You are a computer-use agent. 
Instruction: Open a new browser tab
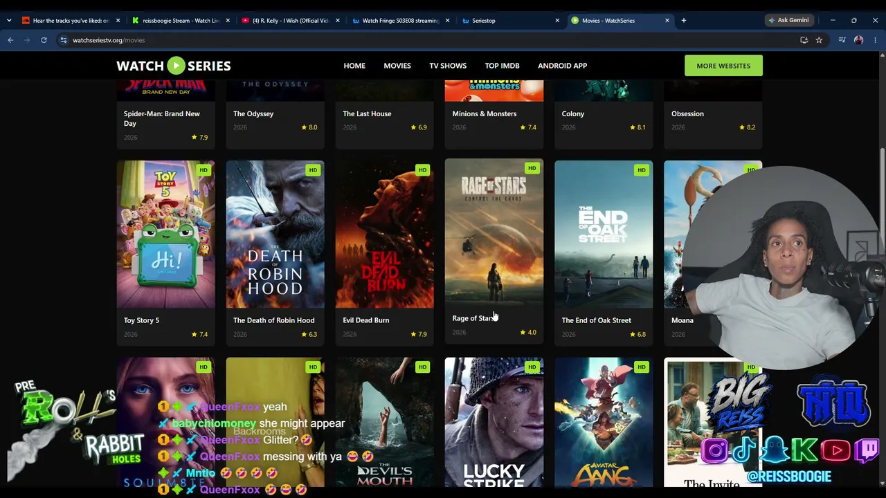tap(683, 21)
